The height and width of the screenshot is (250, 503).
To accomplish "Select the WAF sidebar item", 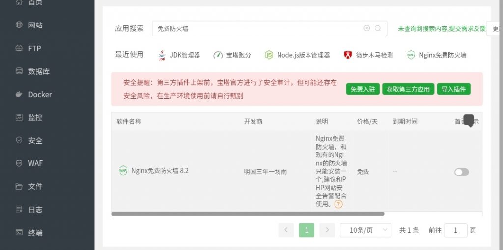I will (x=35, y=163).
